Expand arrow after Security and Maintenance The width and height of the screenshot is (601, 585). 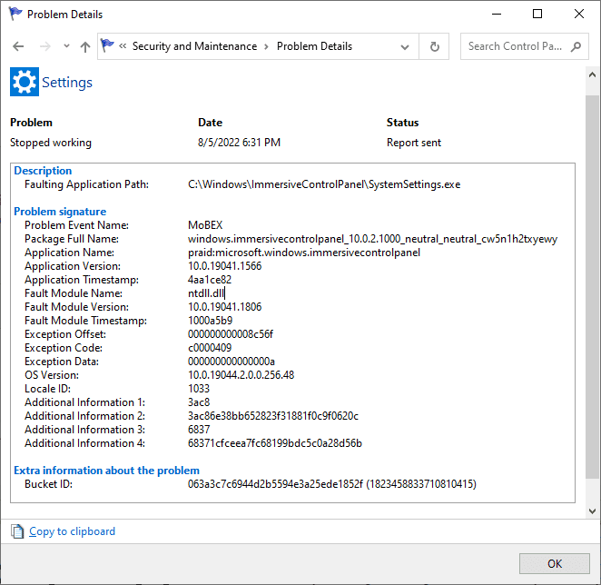coord(266,47)
